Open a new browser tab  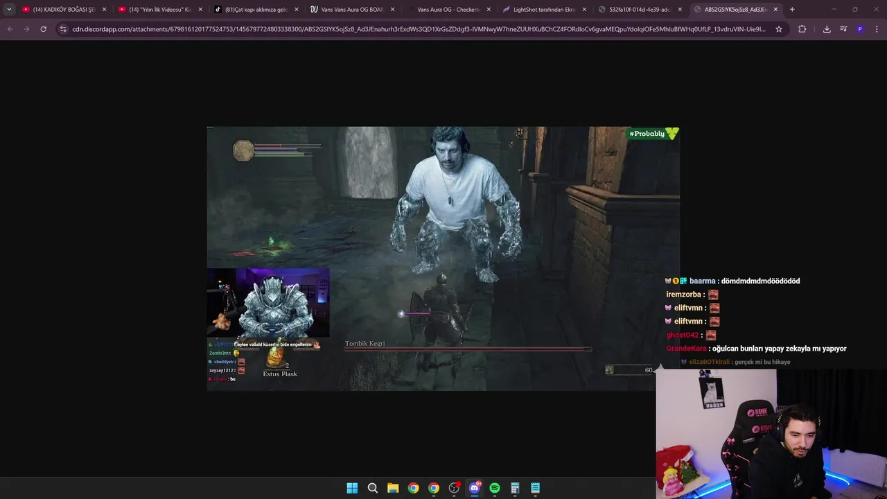coord(792,10)
